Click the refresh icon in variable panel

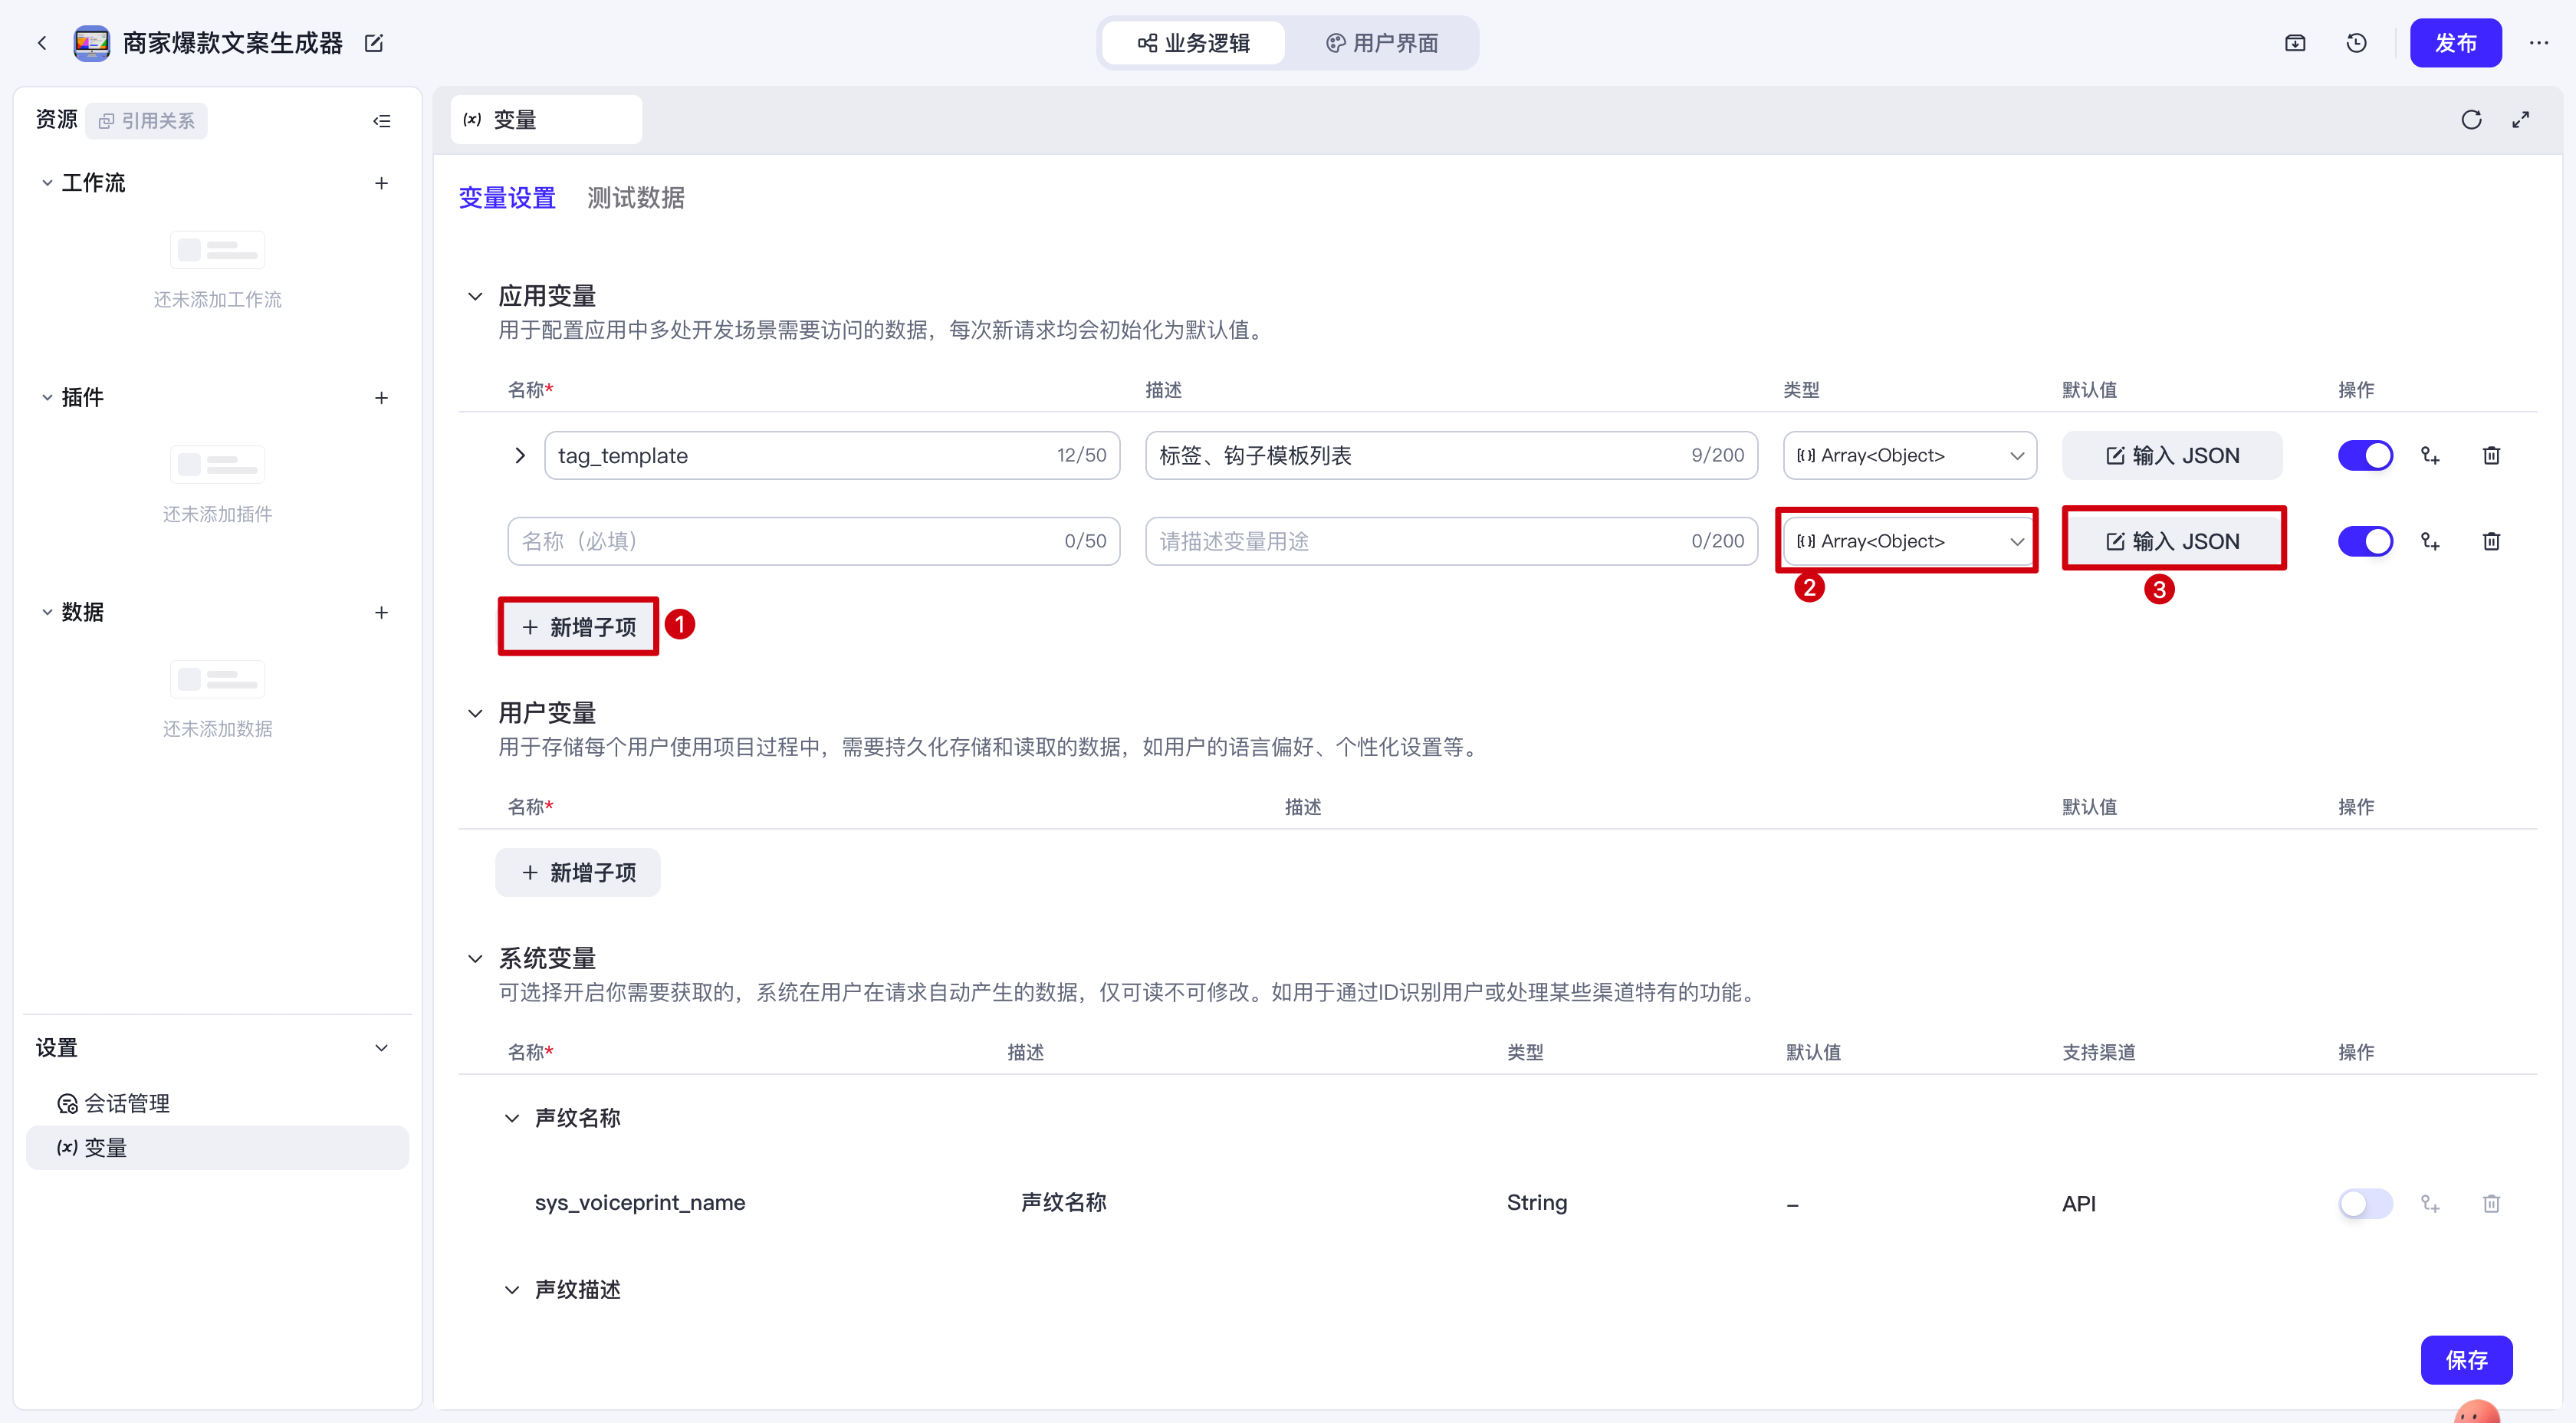(x=2471, y=120)
